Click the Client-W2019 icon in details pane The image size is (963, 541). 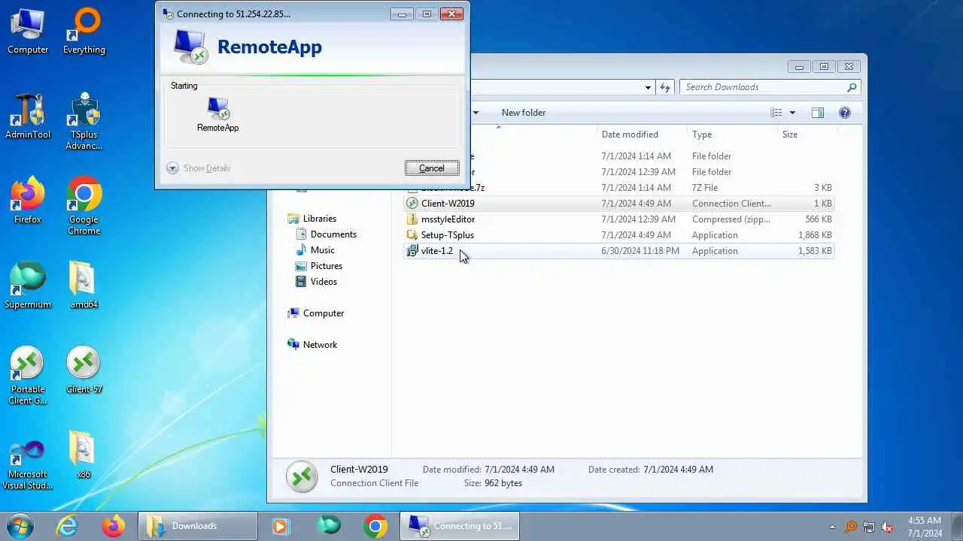point(302,476)
